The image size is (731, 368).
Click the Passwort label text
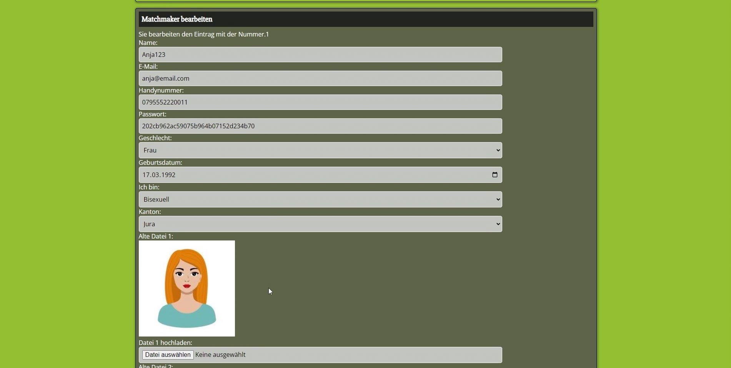(152, 114)
